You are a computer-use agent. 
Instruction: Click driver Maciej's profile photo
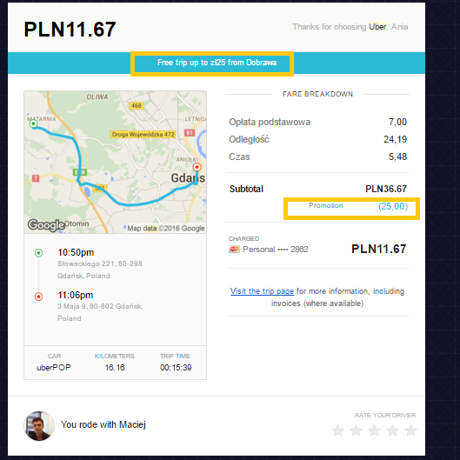(39, 426)
